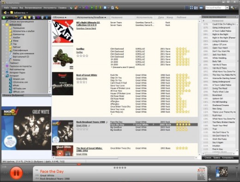Open the search scope dropdown arrow
Image resolution: width=240 pixels, height=182 pixels.
tap(227, 8)
